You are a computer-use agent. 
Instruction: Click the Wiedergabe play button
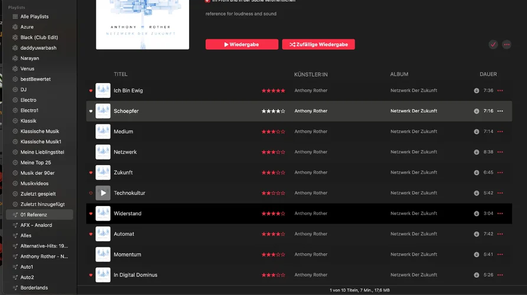click(x=242, y=44)
